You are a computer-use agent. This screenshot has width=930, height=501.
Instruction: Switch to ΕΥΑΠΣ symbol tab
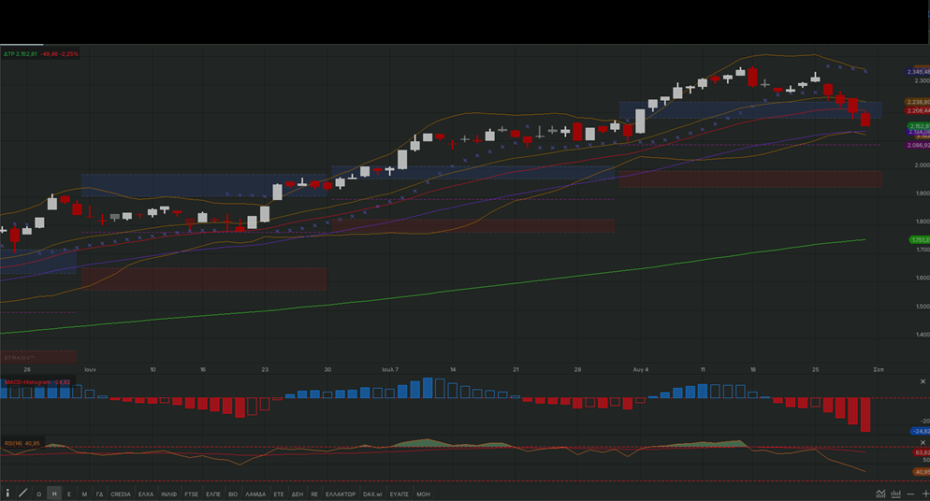point(400,494)
